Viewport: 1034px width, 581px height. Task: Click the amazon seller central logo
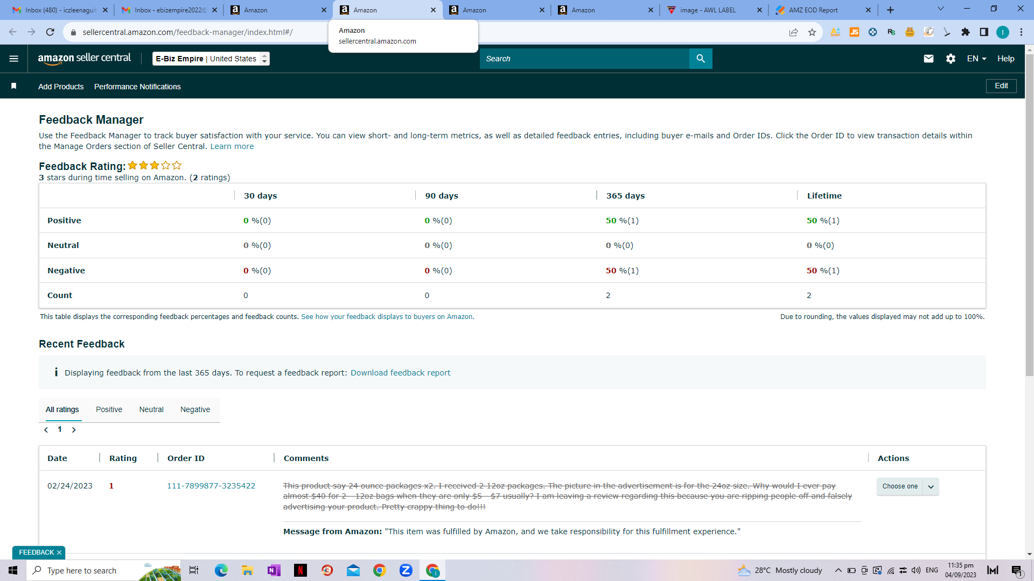tap(84, 59)
